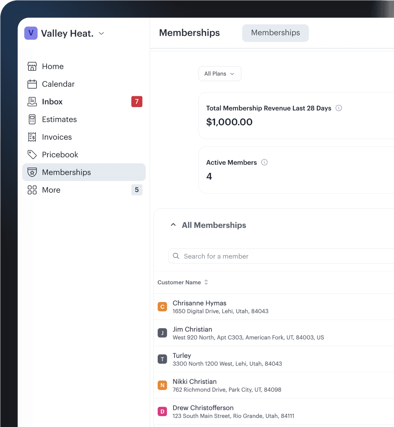394x427 pixels.
Task: Click info icon beside Total Membership Revenue
Action: click(x=339, y=108)
